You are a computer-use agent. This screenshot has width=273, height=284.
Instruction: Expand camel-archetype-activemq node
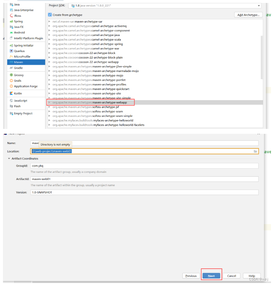pyautogui.click(x=49, y=26)
